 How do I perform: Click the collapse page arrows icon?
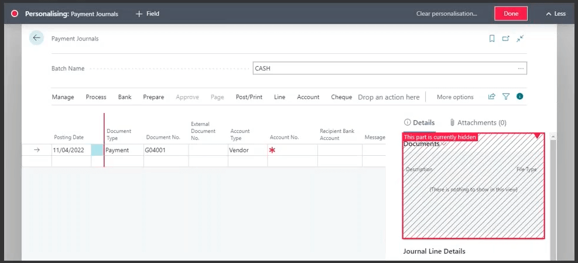[x=520, y=39]
